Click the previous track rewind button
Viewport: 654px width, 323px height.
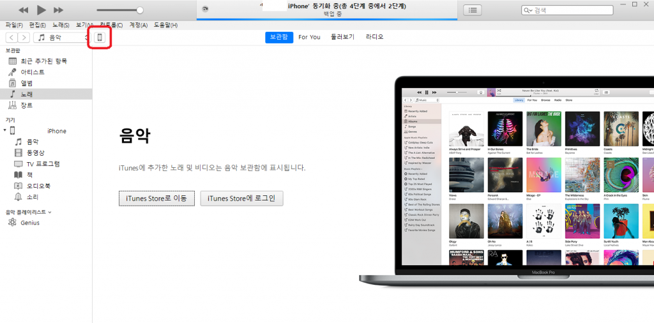coord(24,10)
